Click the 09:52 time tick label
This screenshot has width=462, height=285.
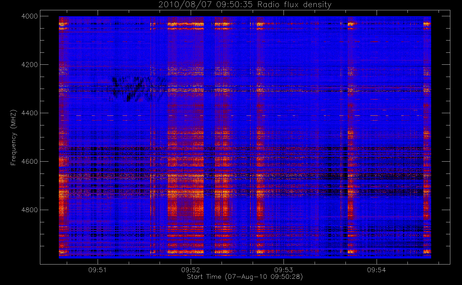[x=190, y=270]
